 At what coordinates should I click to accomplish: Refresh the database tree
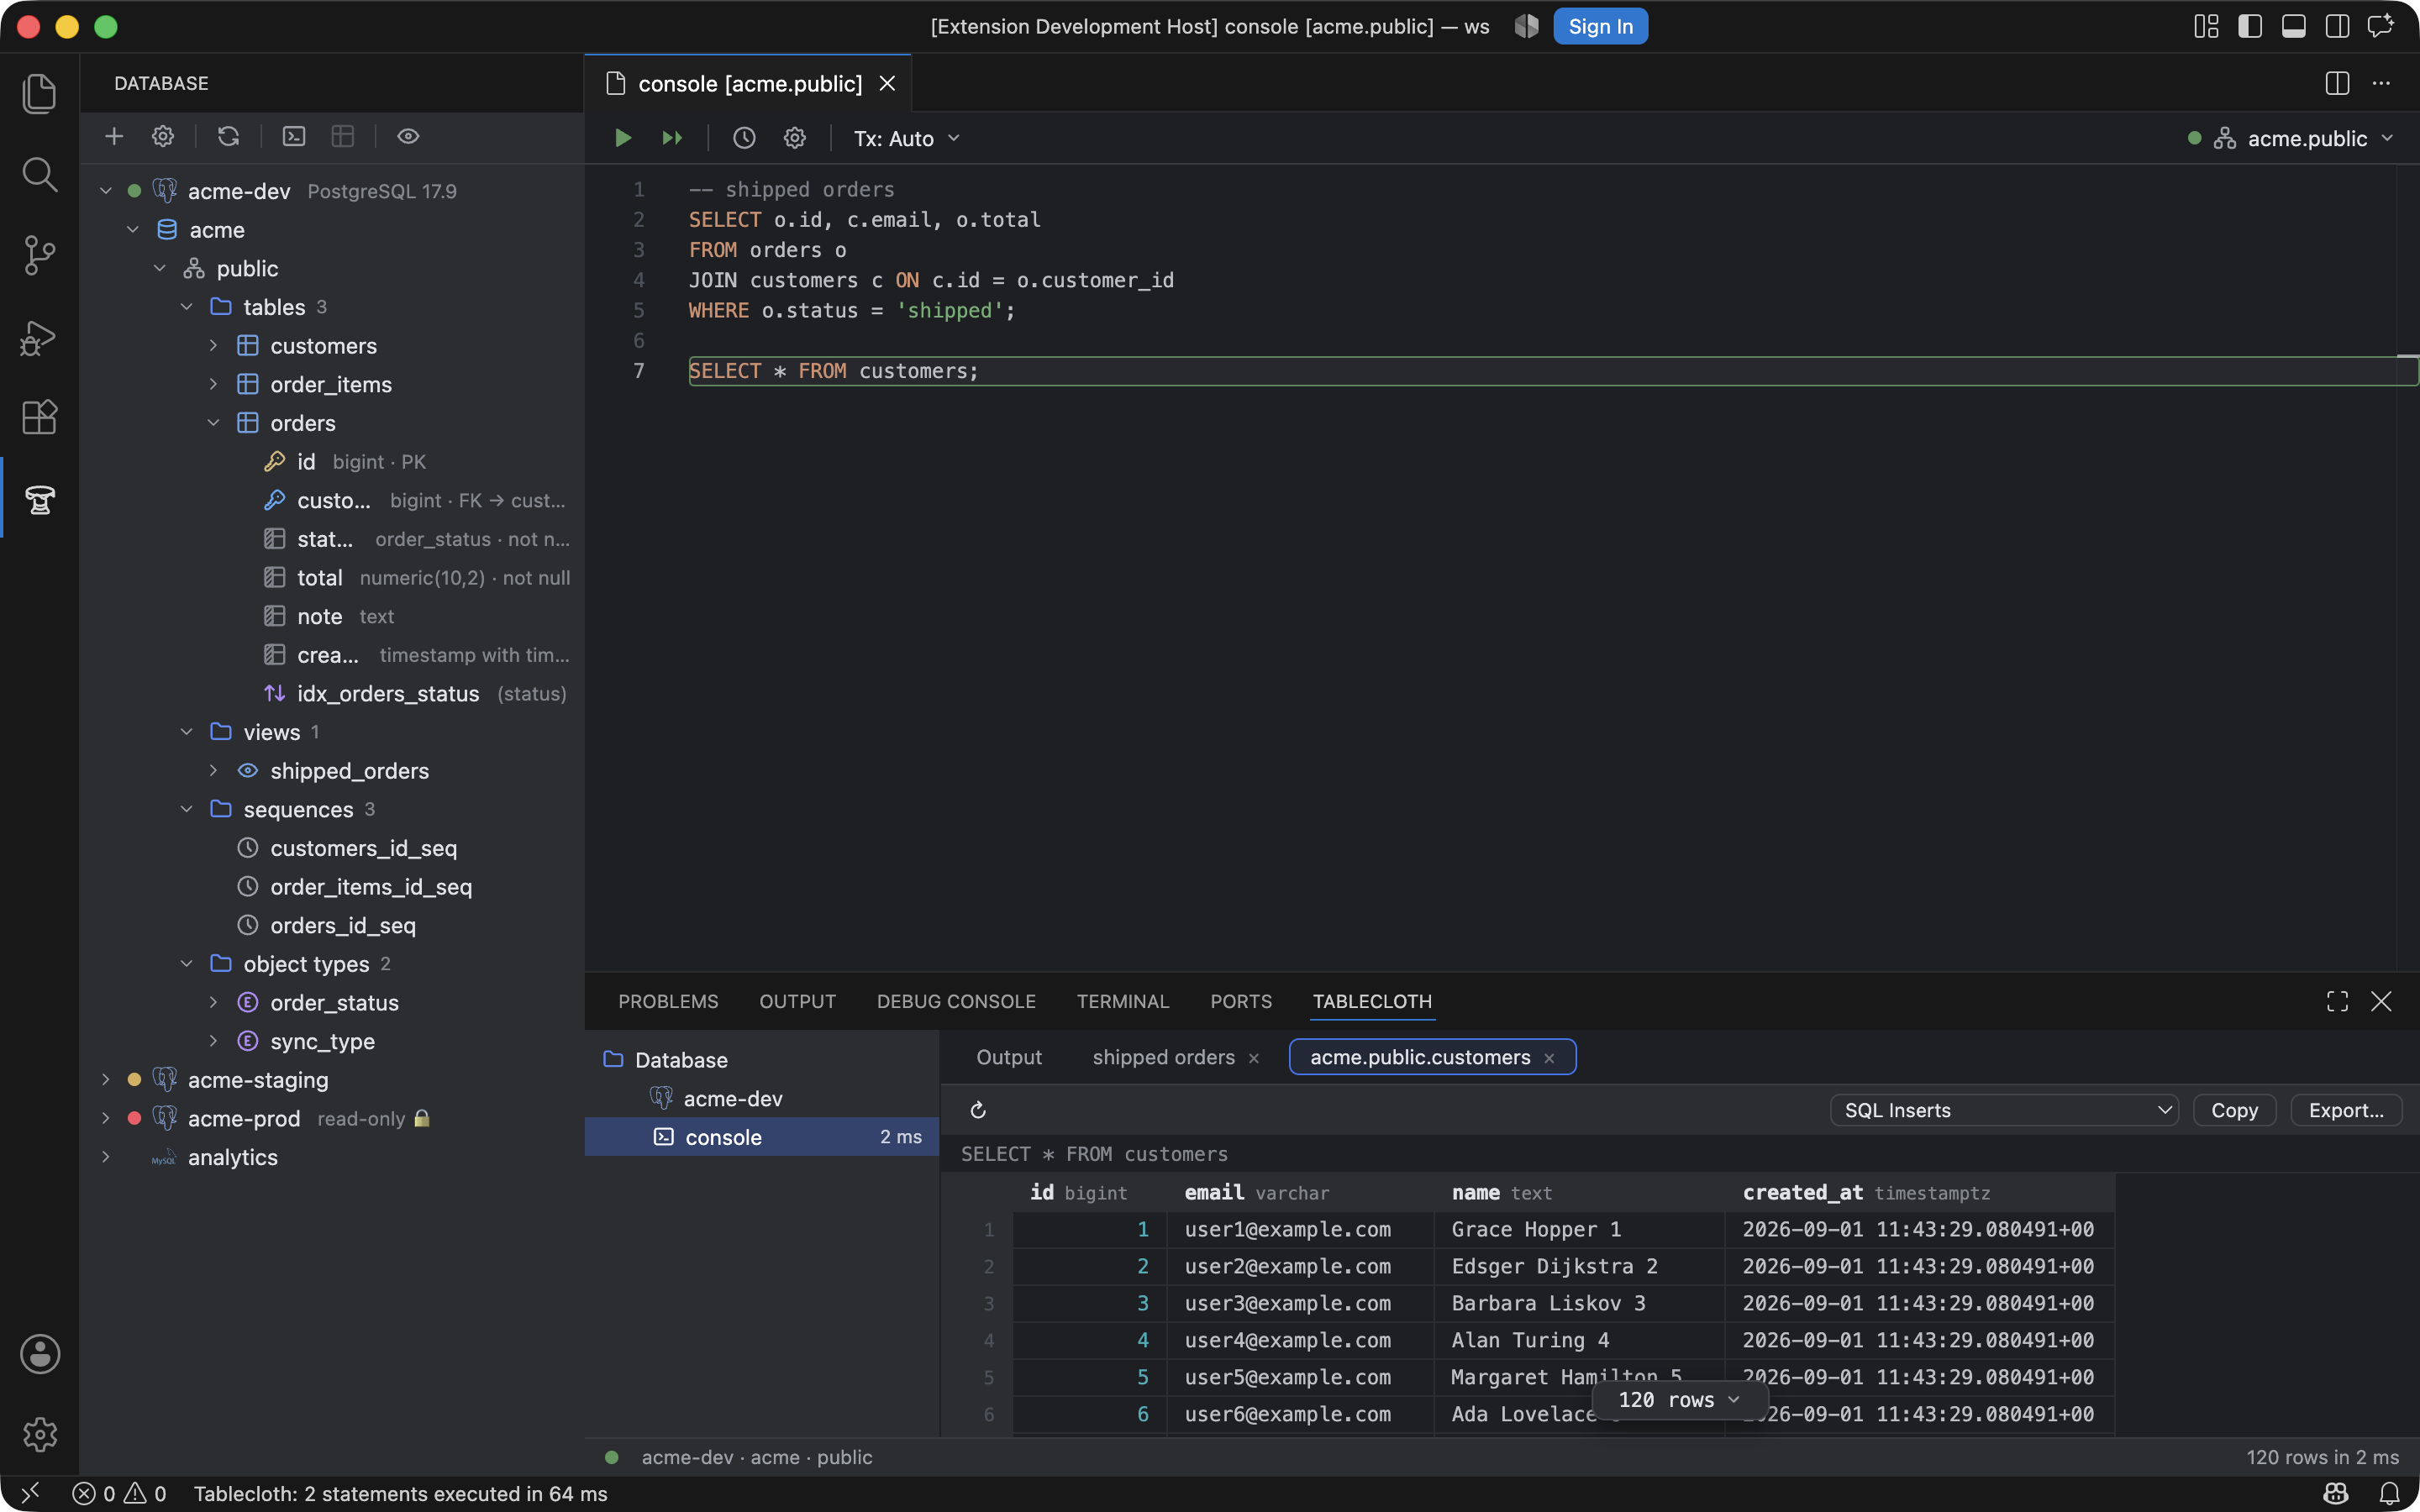[229, 136]
